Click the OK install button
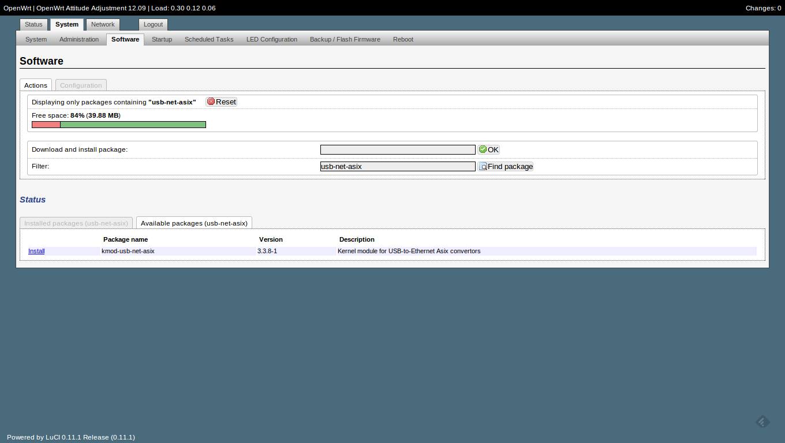 (x=488, y=149)
